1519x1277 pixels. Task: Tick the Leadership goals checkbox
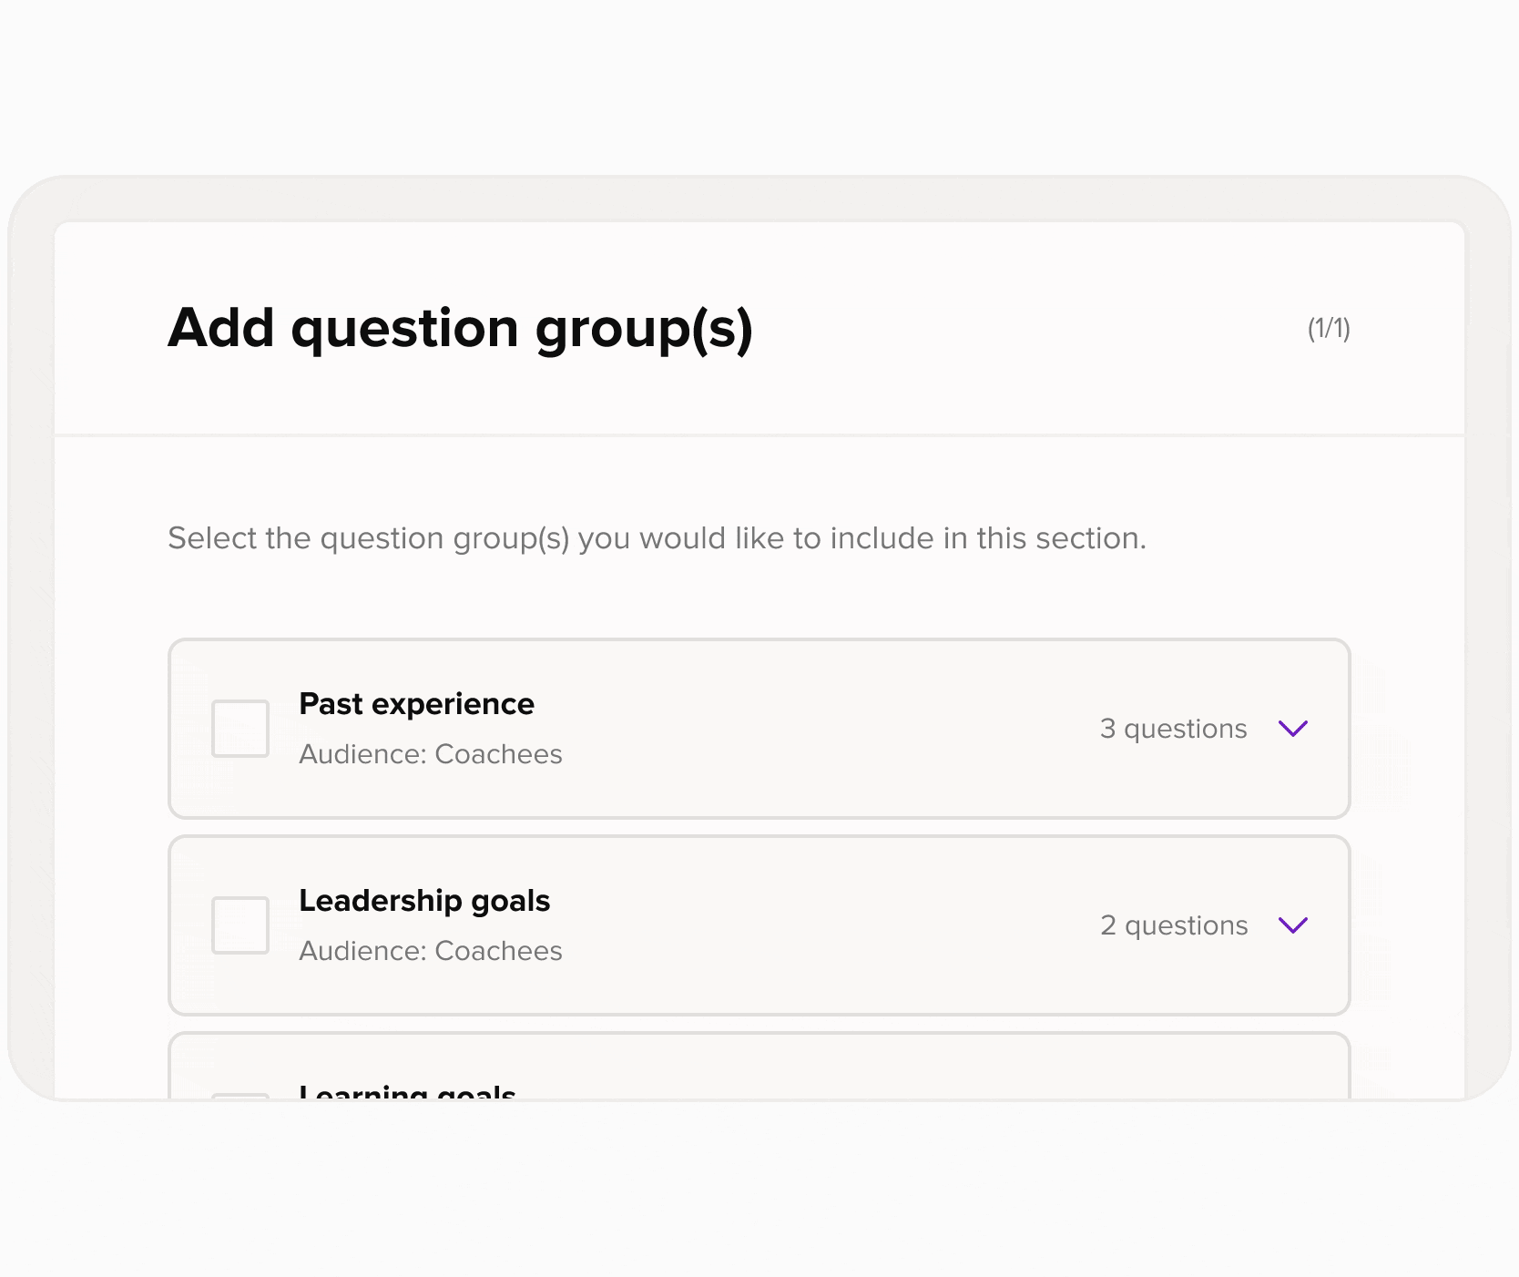point(240,925)
